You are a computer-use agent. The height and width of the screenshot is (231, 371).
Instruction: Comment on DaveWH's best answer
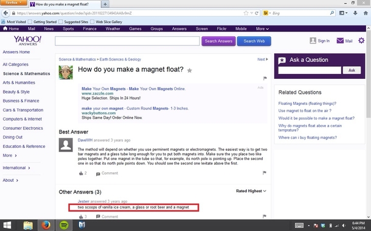(x=106, y=173)
